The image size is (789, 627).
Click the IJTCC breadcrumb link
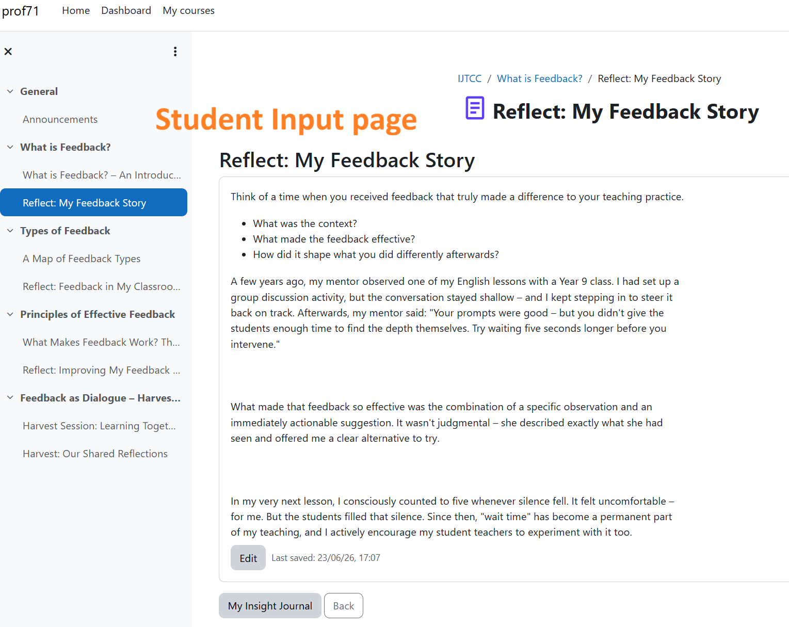pos(470,78)
